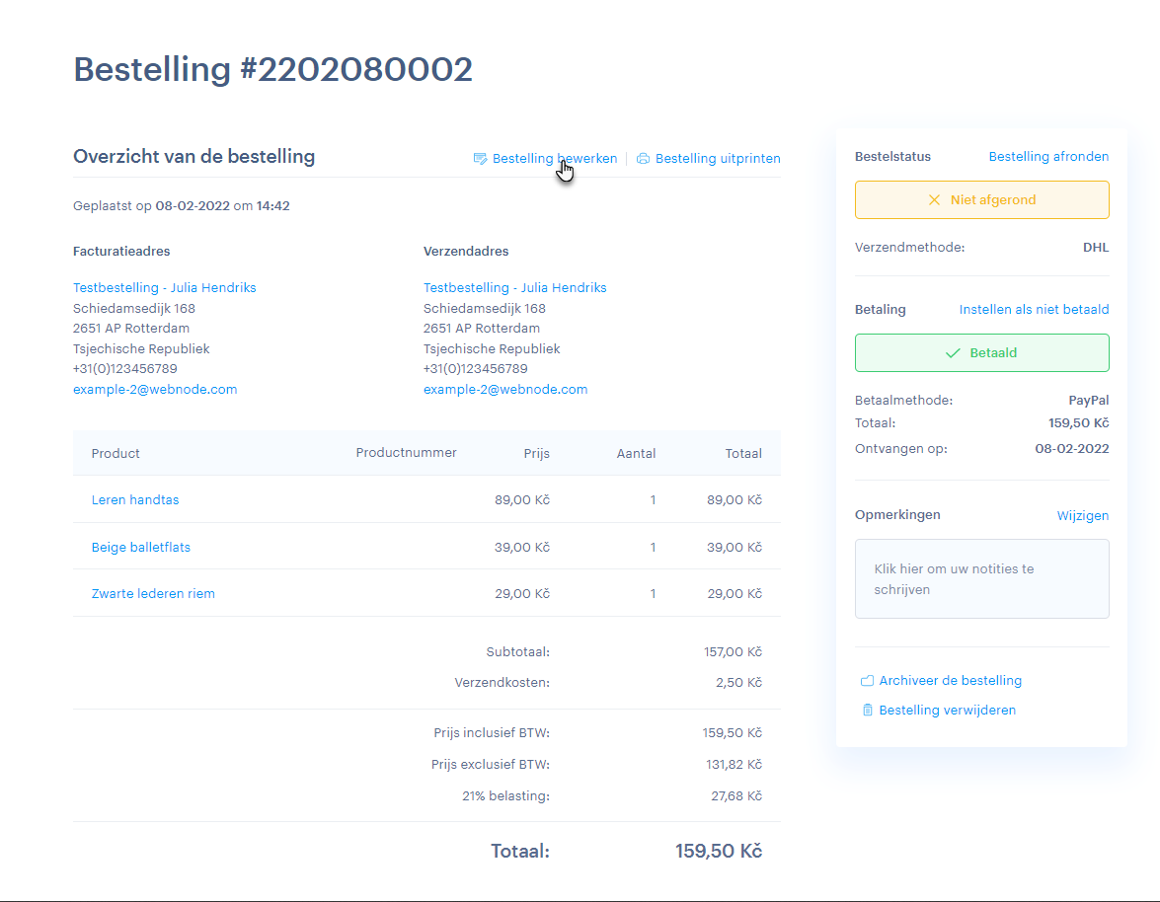1160x902 pixels.
Task: Open shipping customer Testbestelling - Julia Hendriks
Action: [514, 288]
